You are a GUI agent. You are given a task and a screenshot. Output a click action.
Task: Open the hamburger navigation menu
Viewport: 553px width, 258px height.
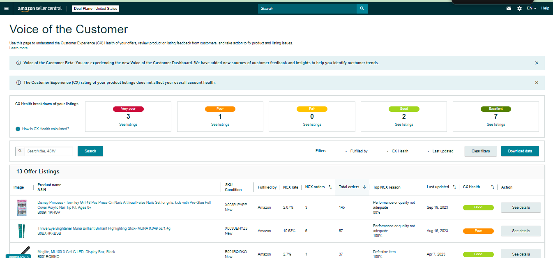[x=6, y=8]
